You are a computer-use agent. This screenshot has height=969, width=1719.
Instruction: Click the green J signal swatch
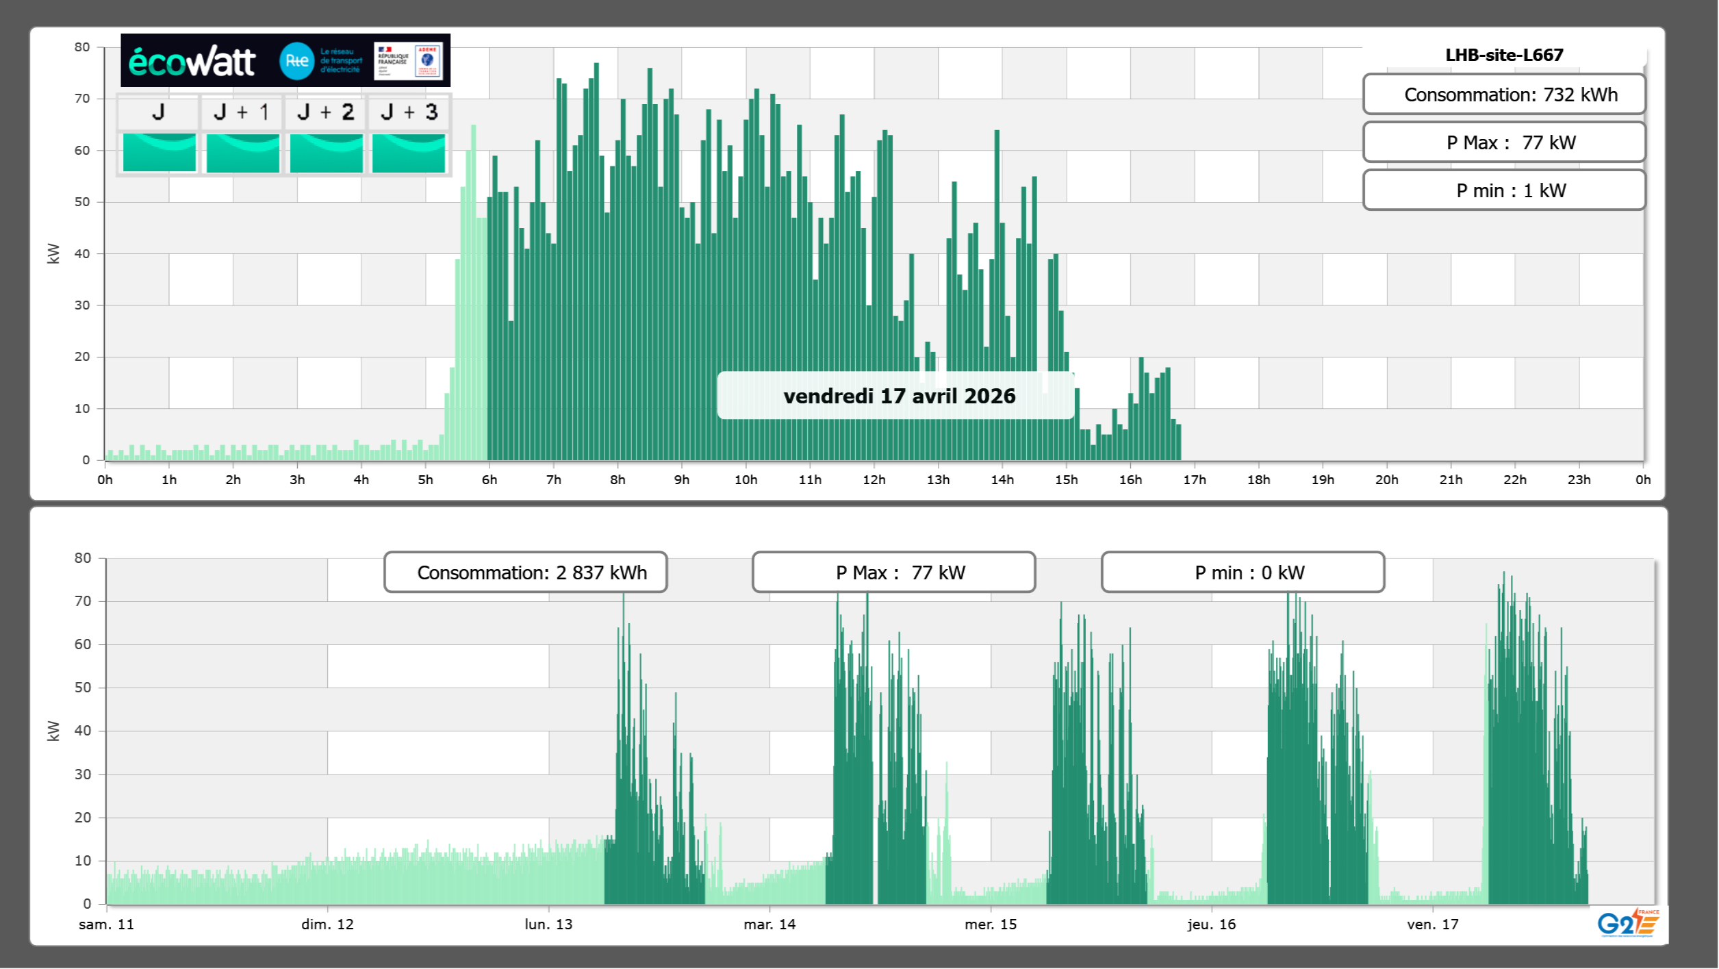pos(159,152)
